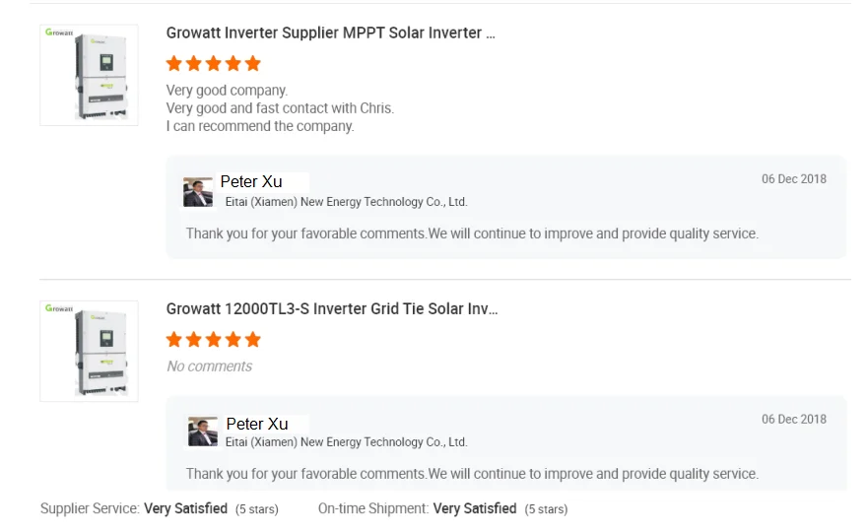Screen dimensions: 868x532
Task: Click Peter Xu's avatar in first reply
Action: [x=198, y=192]
